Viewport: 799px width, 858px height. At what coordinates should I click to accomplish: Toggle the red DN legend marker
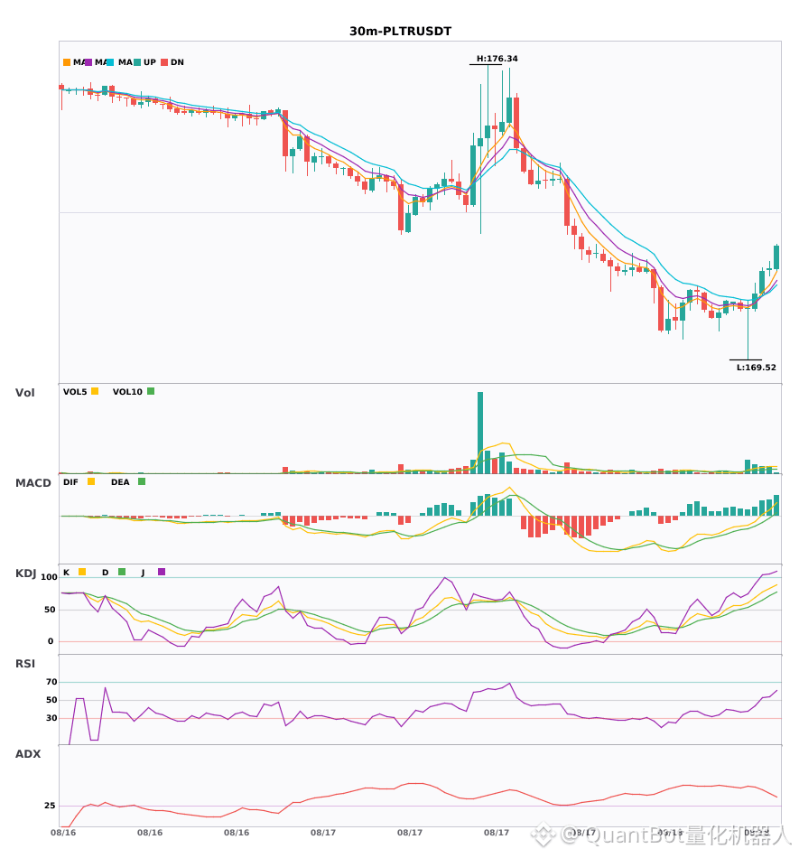(x=164, y=62)
